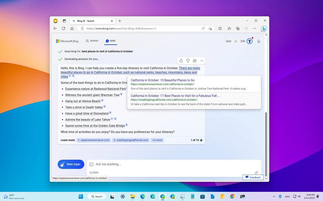Open the Witness the ancient giant Sherman Tree link
Screen dimensions: 323x201
tap(95, 95)
